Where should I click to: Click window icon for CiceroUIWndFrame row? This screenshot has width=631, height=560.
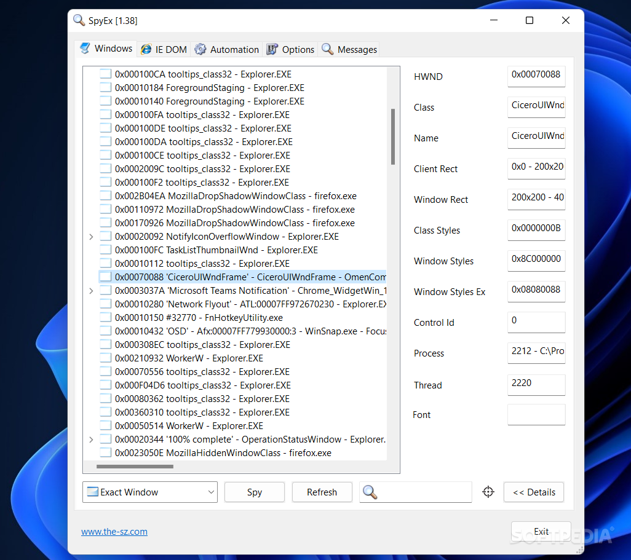tap(105, 277)
